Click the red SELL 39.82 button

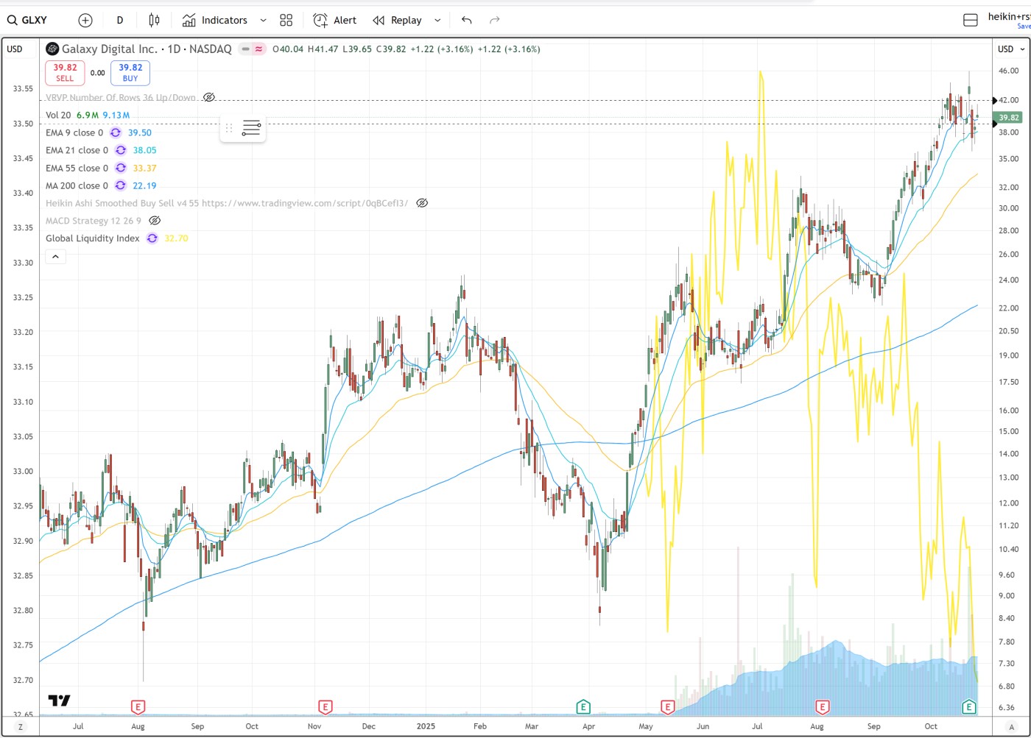tap(65, 72)
